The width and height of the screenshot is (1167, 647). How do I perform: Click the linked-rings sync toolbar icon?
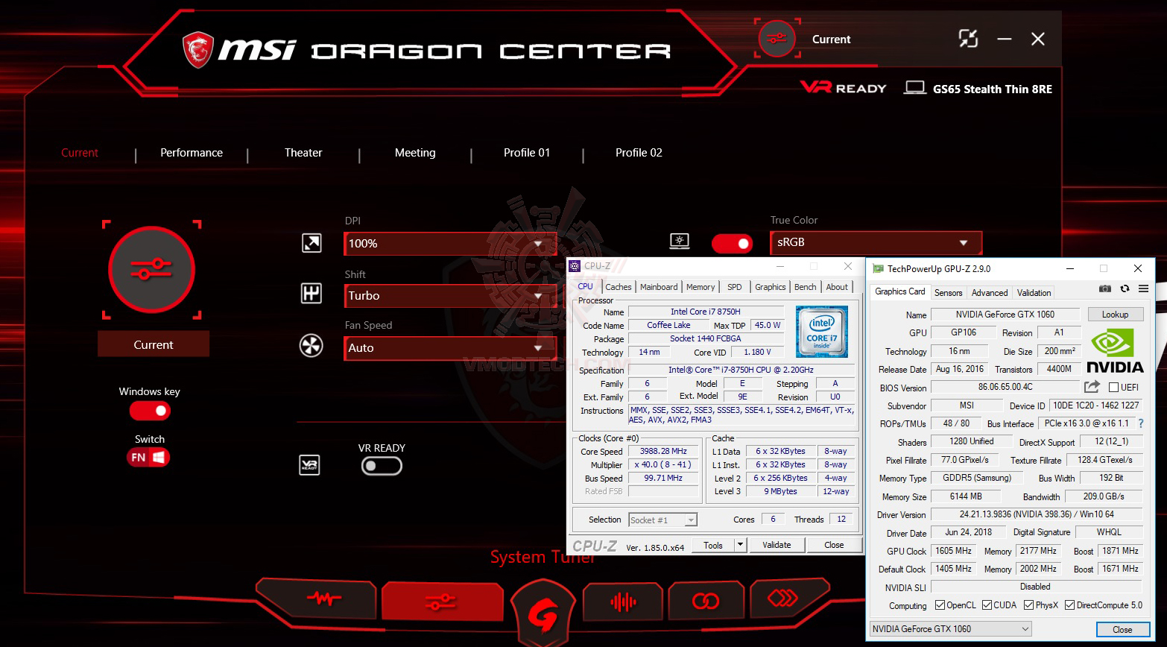point(706,599)
